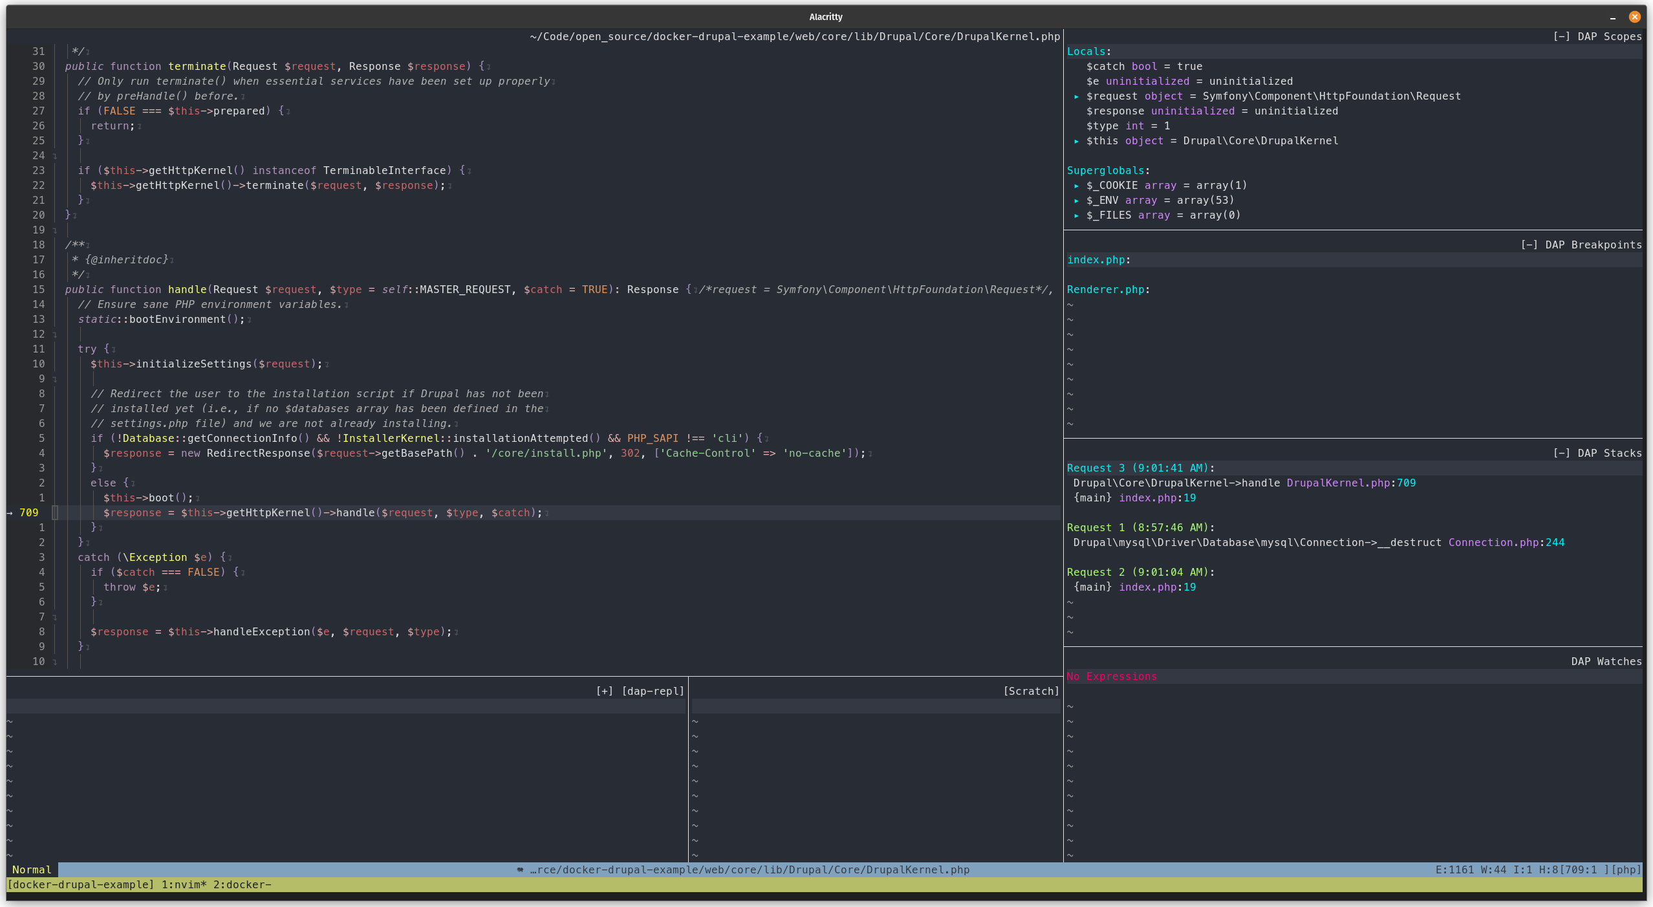Expand the $_COOKIE array superglobal
The height and width of the screenshot is (907, 1653).
click(1076, 186)
